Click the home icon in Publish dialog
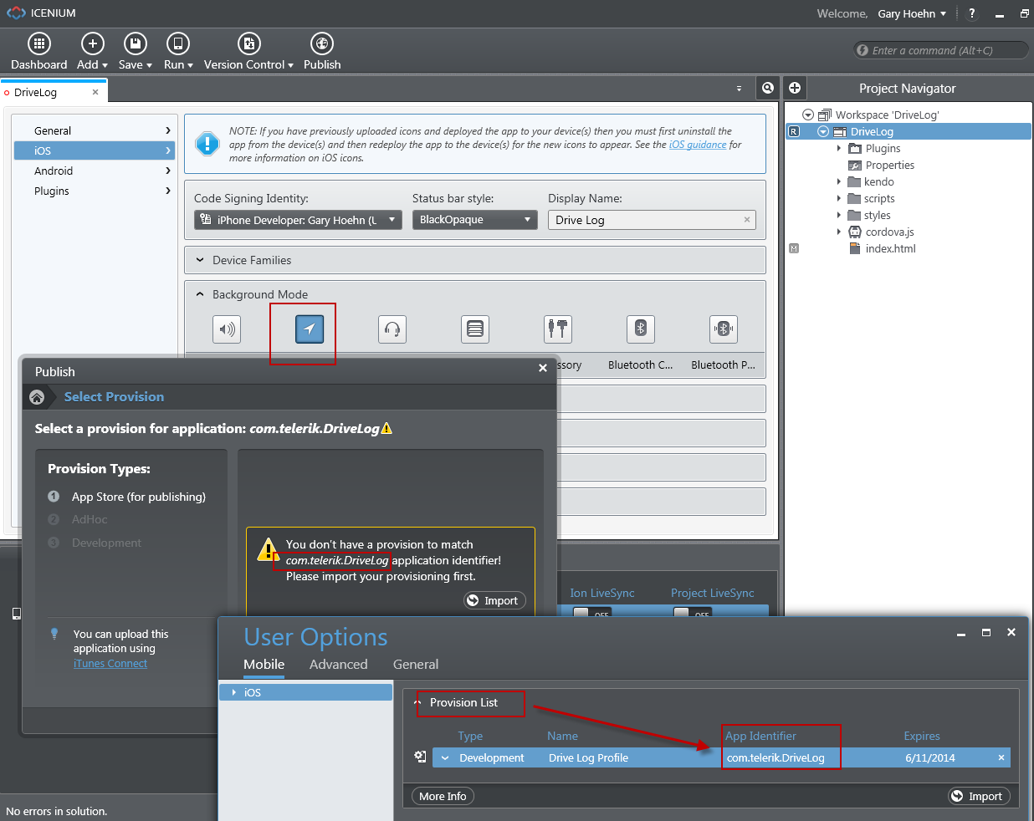 [37, 397]
